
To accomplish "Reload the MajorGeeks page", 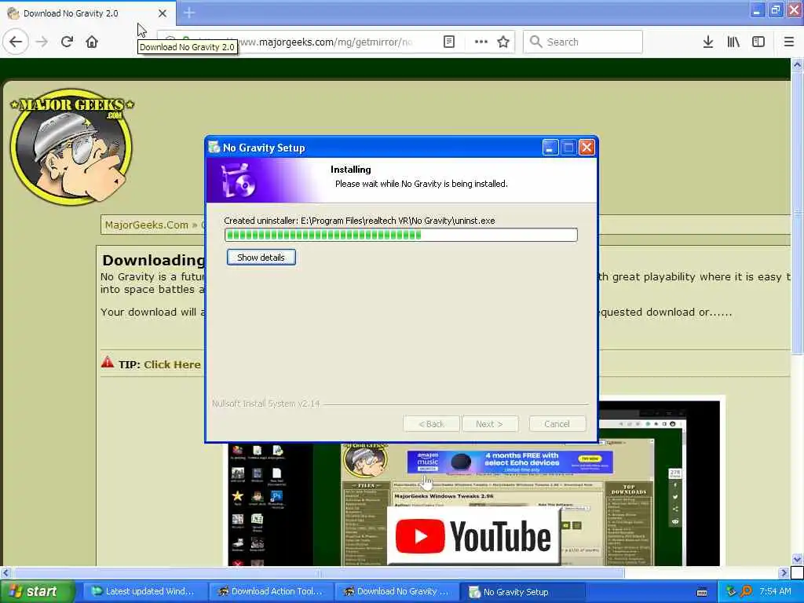I will [x=67, y=42].
